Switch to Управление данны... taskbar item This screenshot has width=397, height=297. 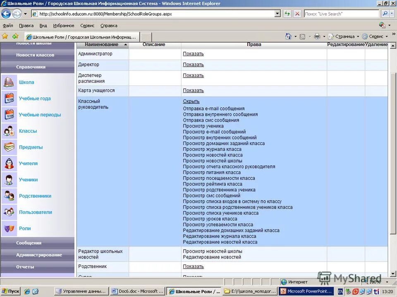81,292
